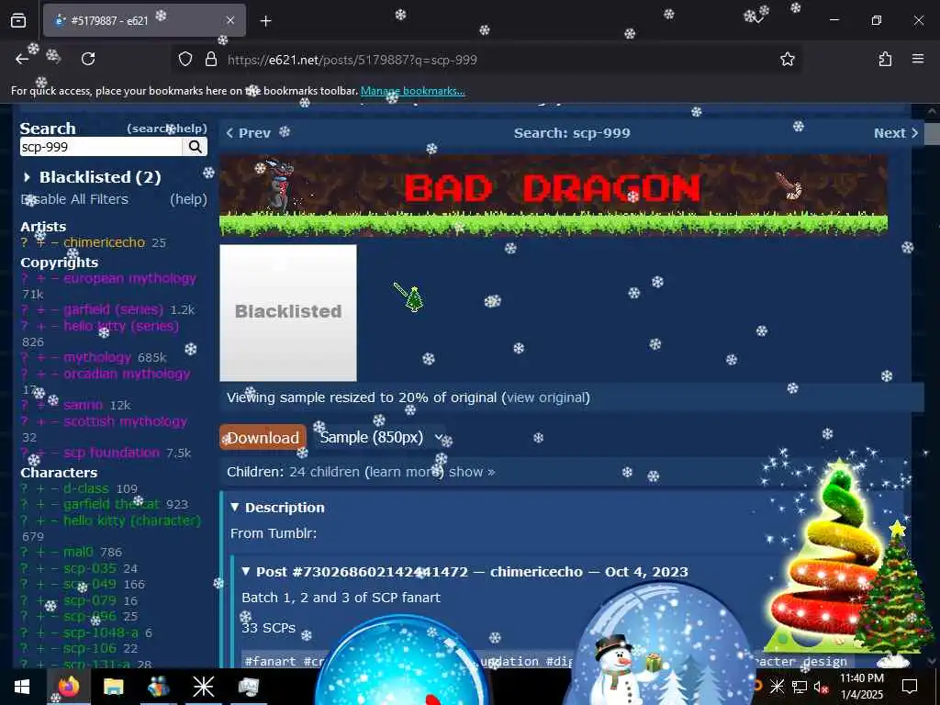This screenshot has width=940, height=705.
Task: Open the sanrio tag link
Action: tap(84, 405)
